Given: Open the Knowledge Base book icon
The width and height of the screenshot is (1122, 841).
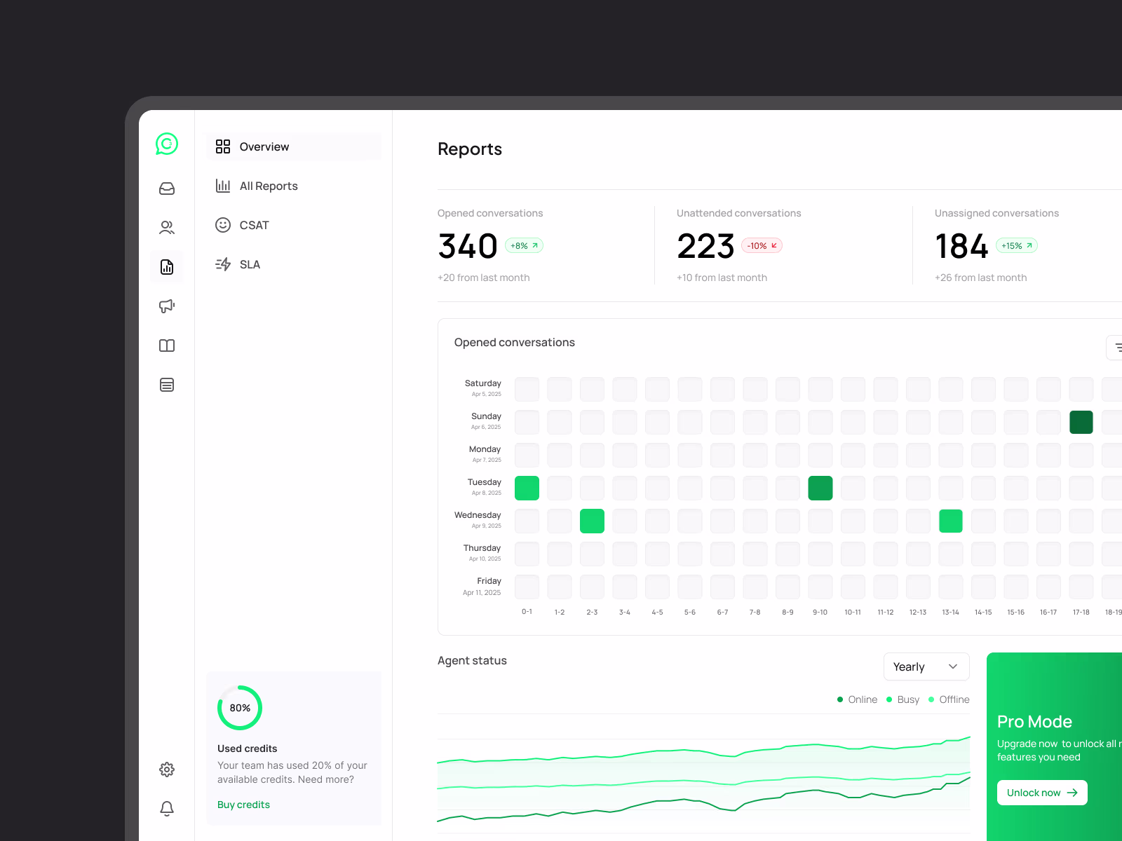Looking at the screenshot, I should pyautogui.click(x=166, y=345).
